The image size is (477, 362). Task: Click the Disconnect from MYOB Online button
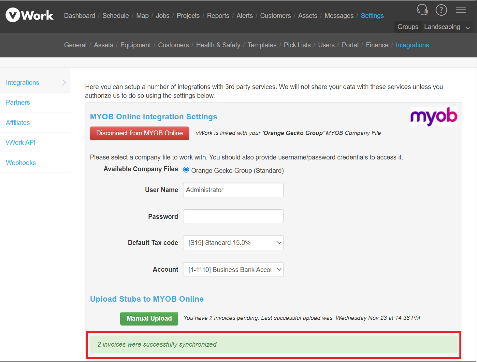(x=139, y=133)
